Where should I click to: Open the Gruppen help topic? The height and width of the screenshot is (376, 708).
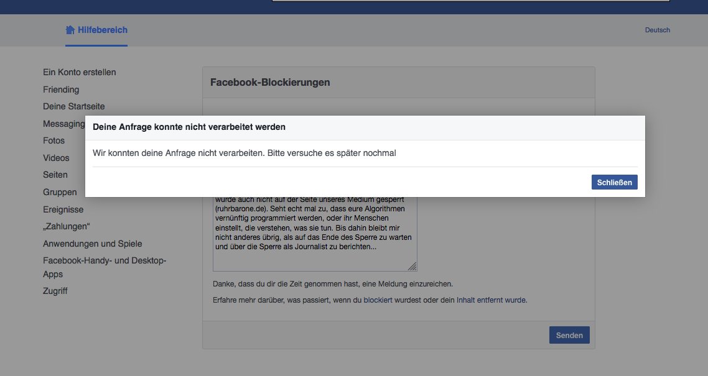point(59,191)
